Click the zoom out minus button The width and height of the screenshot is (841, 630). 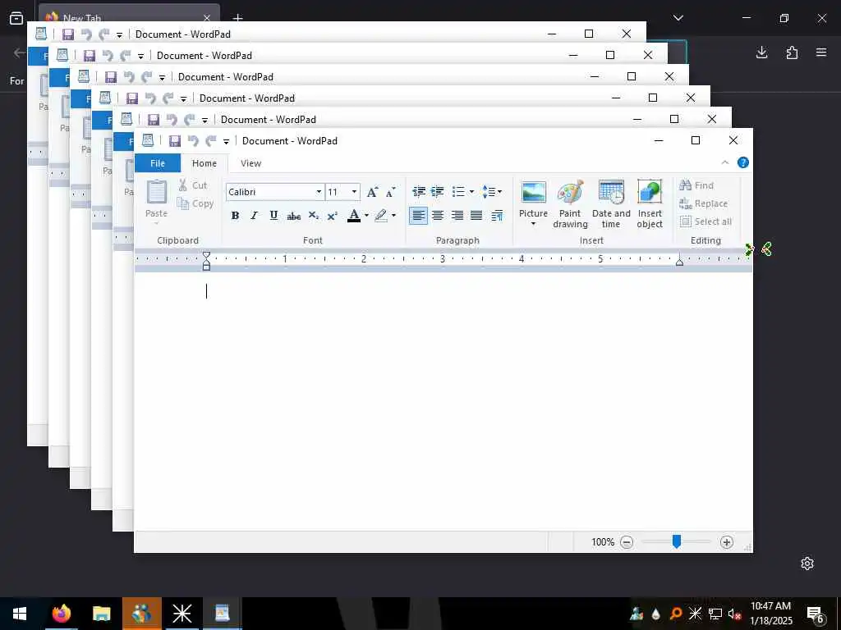tap(627, 542)
